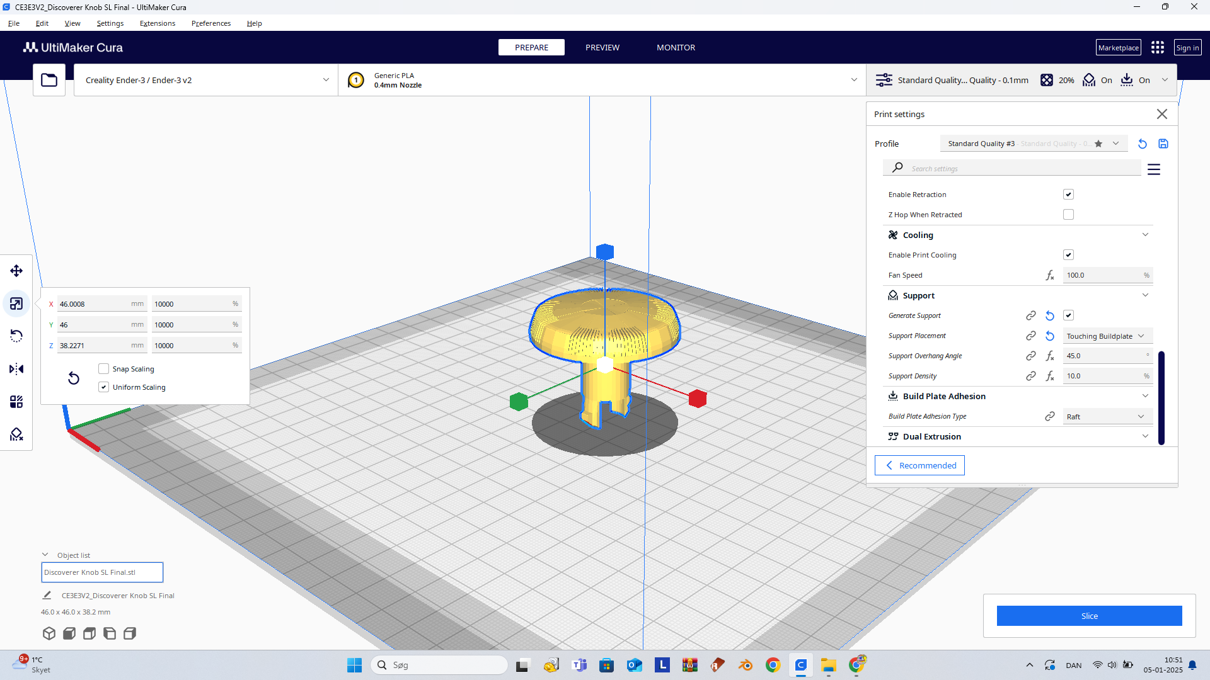Select the Mirror tool icon

(x=16, y=369)
